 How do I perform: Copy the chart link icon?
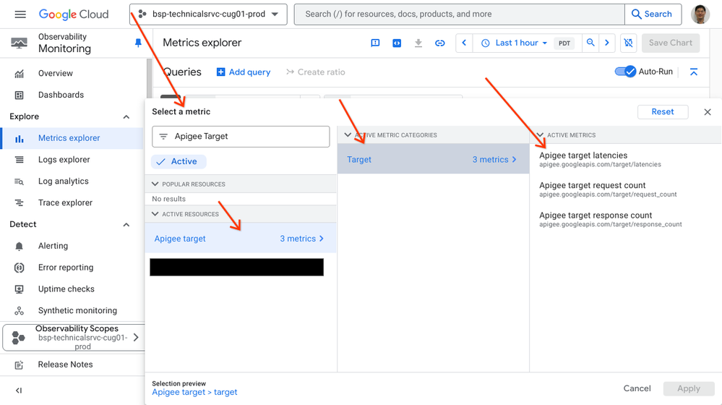(439, 43)
